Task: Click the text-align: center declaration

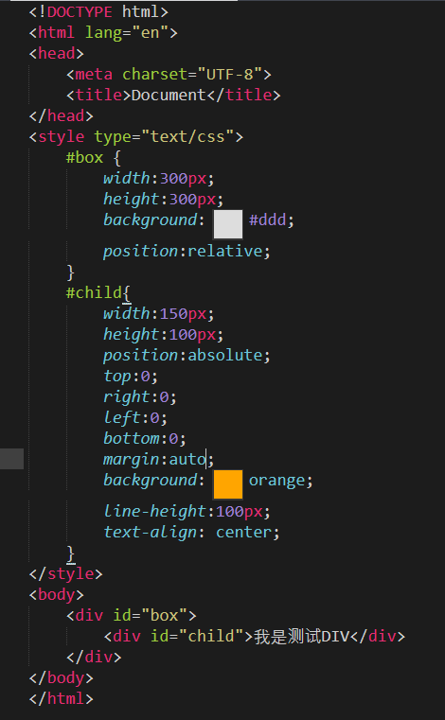Action: click(x=191, y=532)
